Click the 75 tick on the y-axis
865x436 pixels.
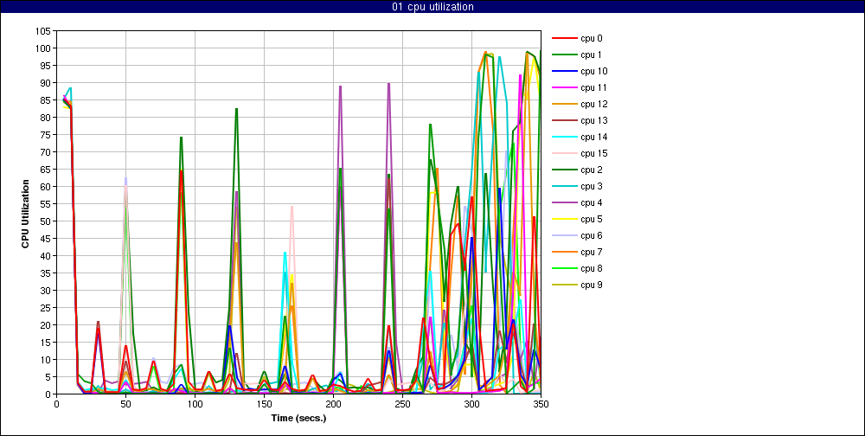point(47,135)
